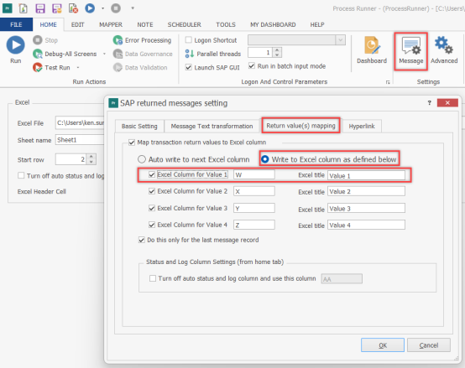Increase Start row value
This screenshot has height=368, width=465.
(91, 157)
